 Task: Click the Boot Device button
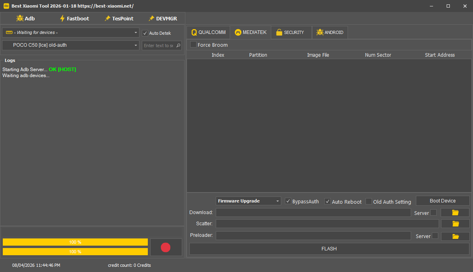tap(443, 201)
